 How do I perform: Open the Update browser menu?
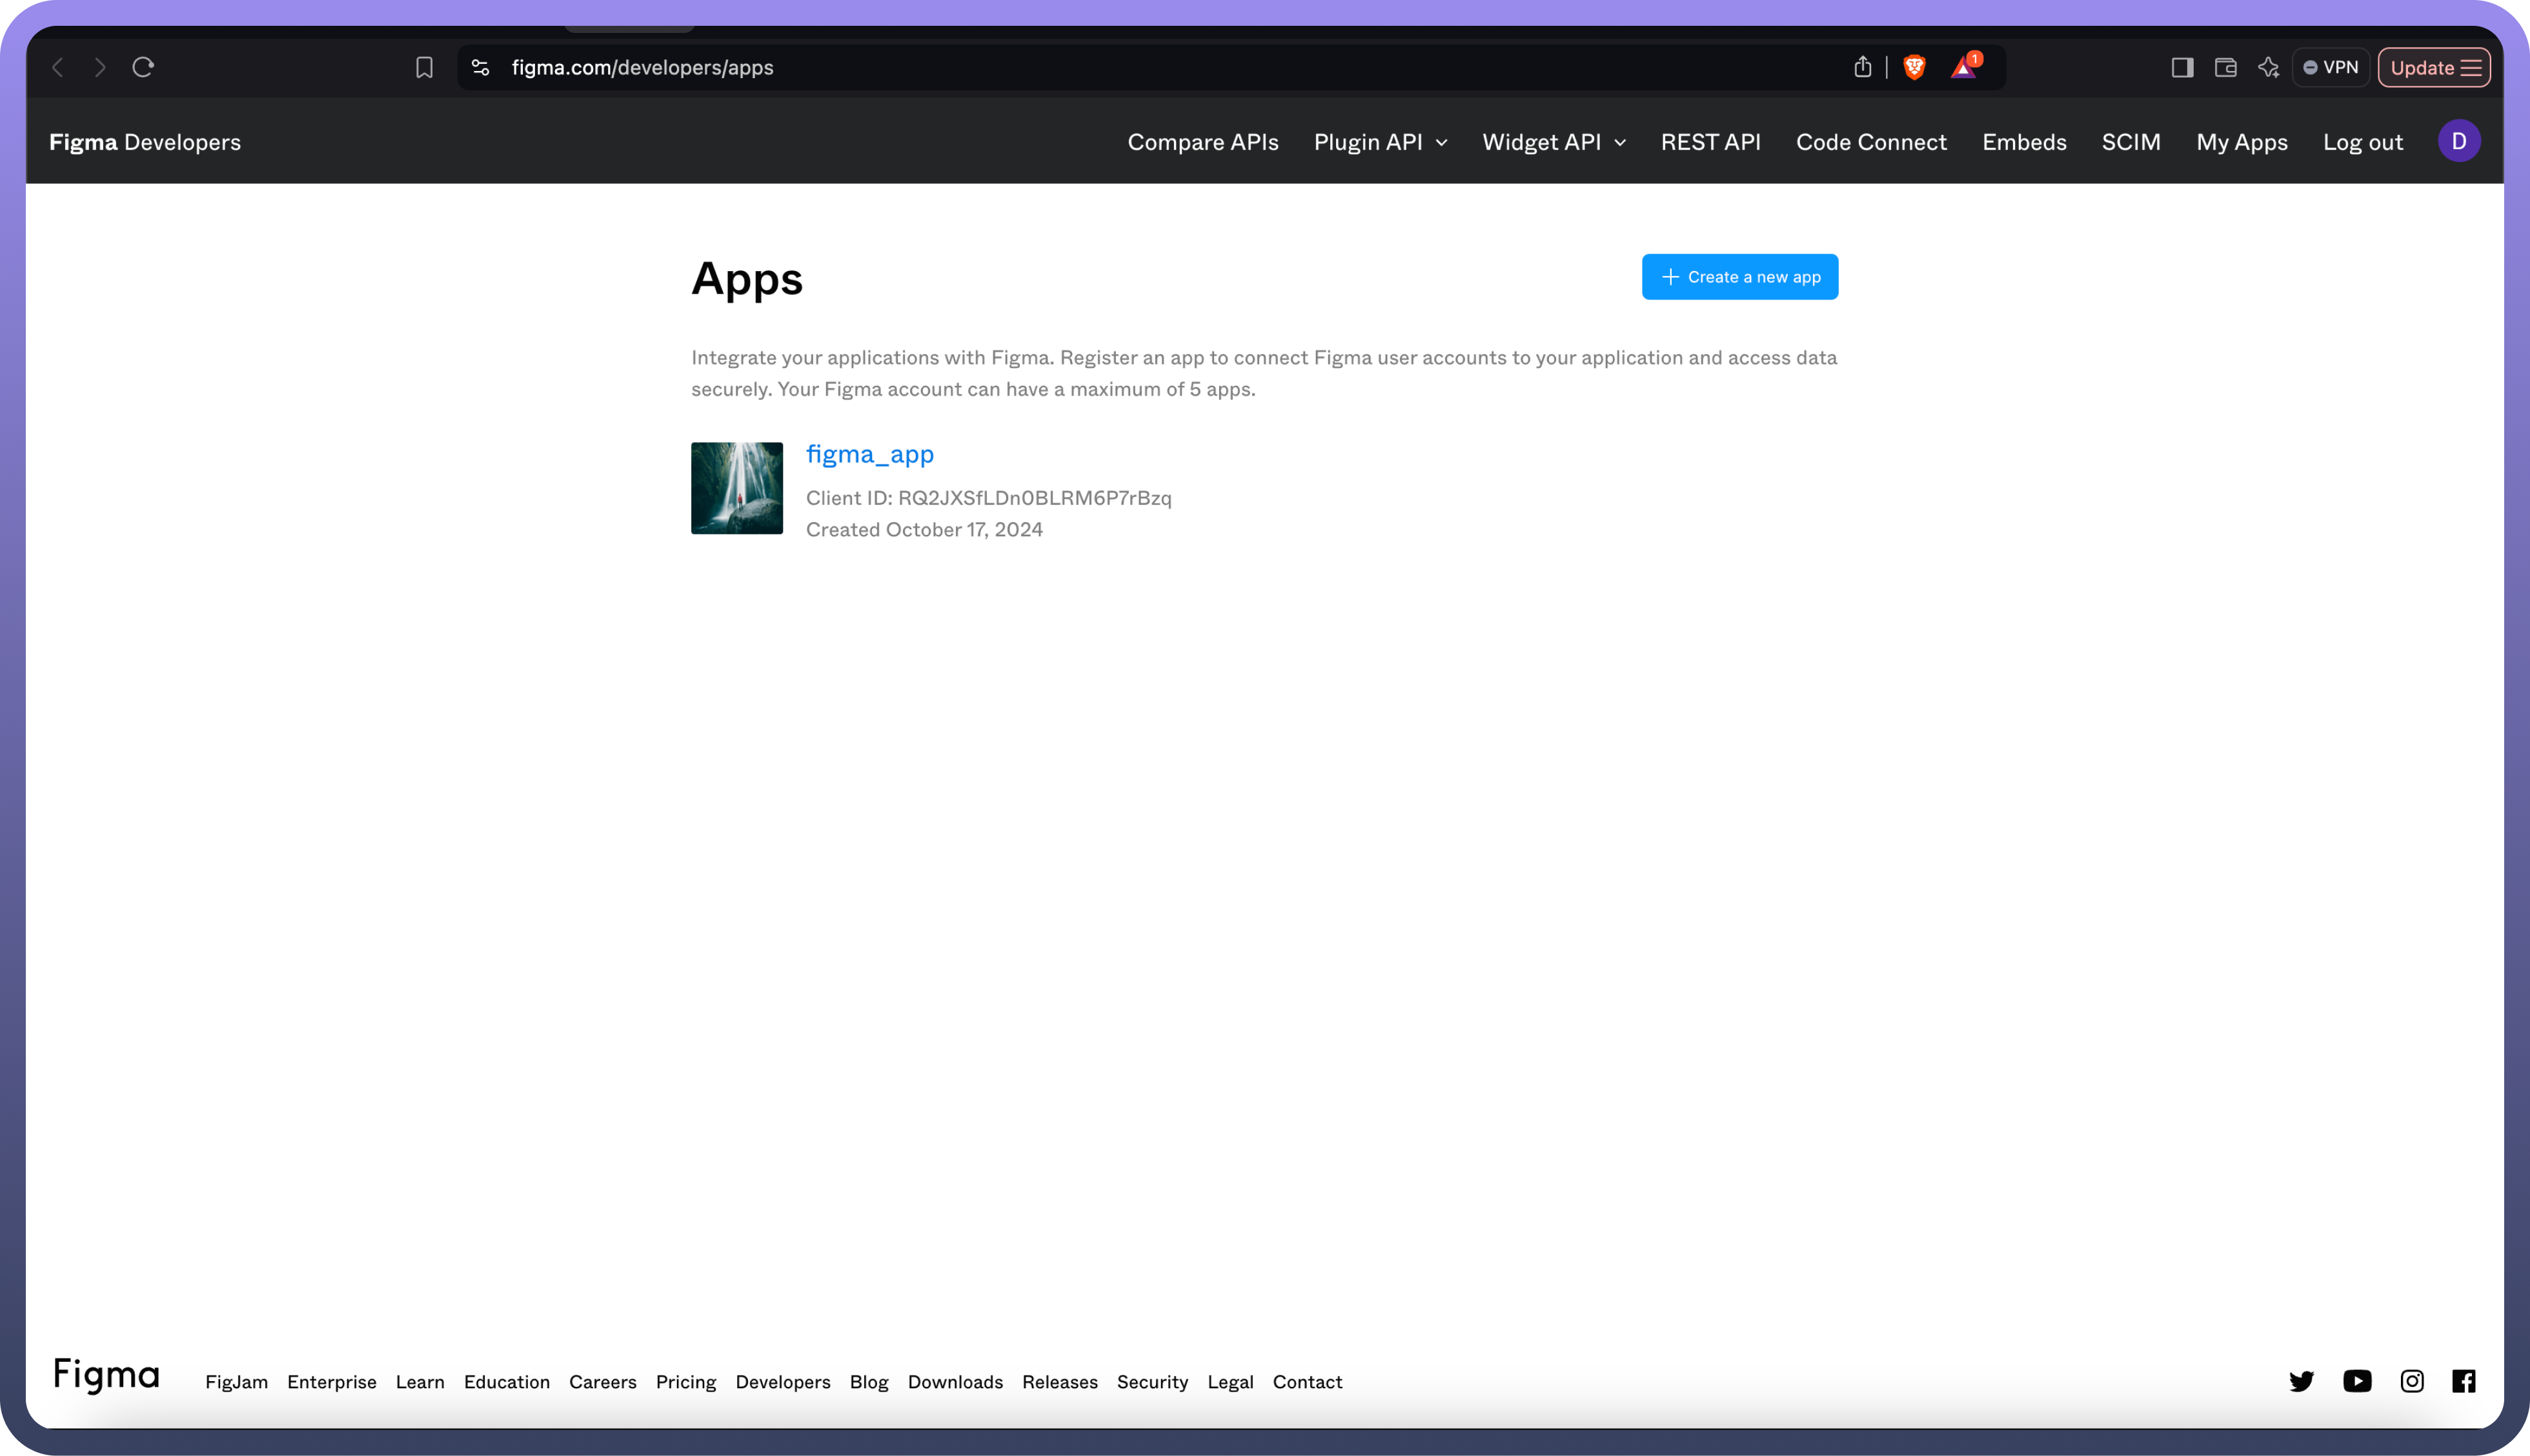point(2434,67)
